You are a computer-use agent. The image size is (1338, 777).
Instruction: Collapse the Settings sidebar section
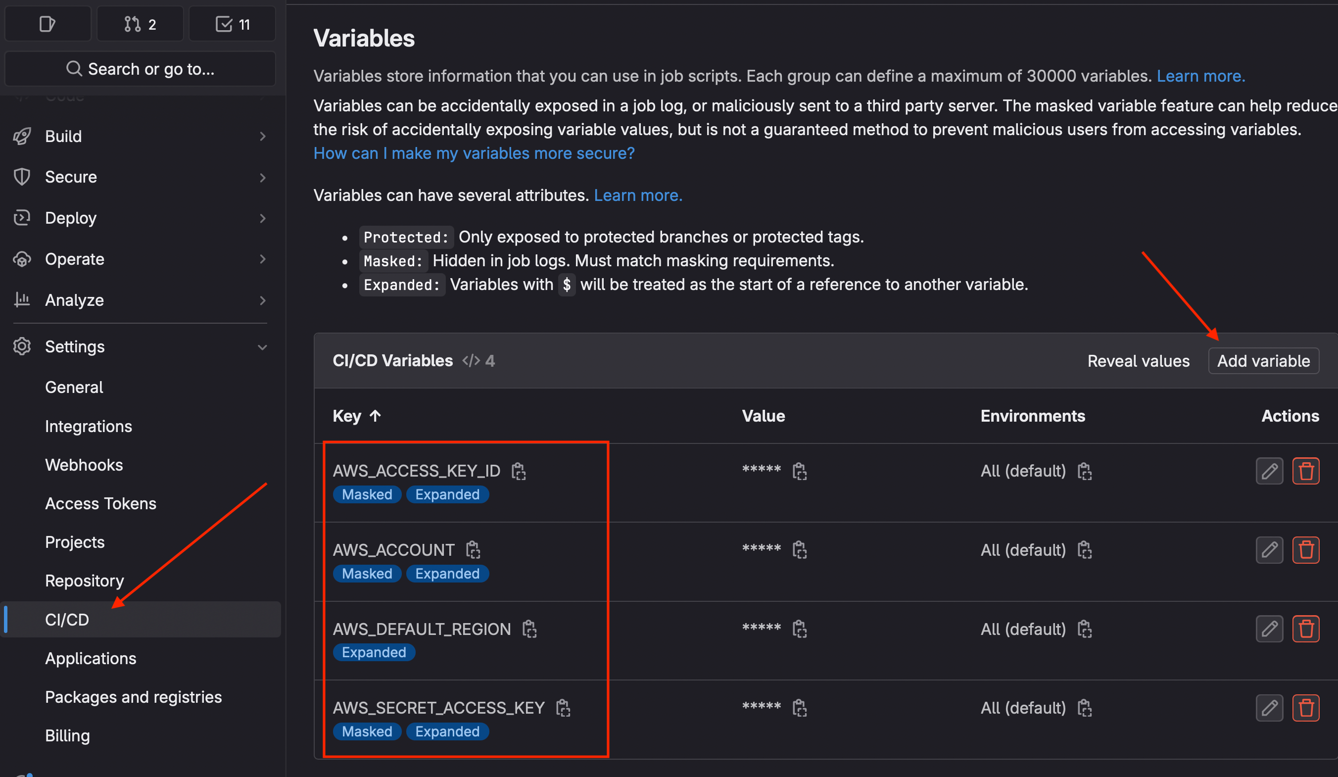point(140,347)
